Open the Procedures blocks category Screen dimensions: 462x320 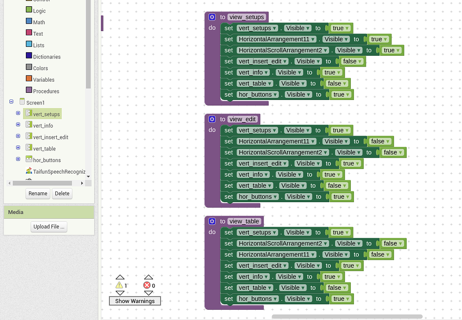pyautogui.click(x=46, y=91)
